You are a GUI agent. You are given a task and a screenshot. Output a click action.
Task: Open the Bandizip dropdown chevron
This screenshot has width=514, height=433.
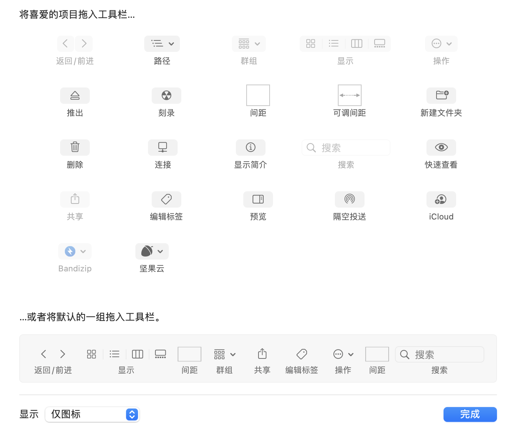tap(83, 251)
